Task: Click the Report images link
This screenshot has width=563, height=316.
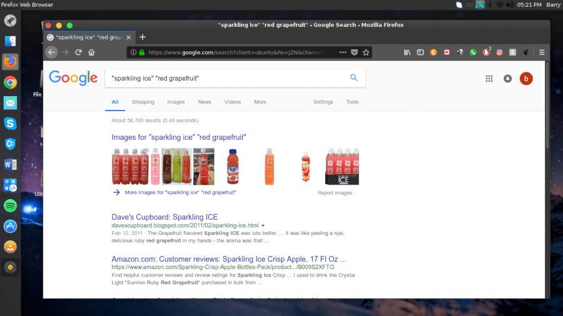Action: click(335, 193)
